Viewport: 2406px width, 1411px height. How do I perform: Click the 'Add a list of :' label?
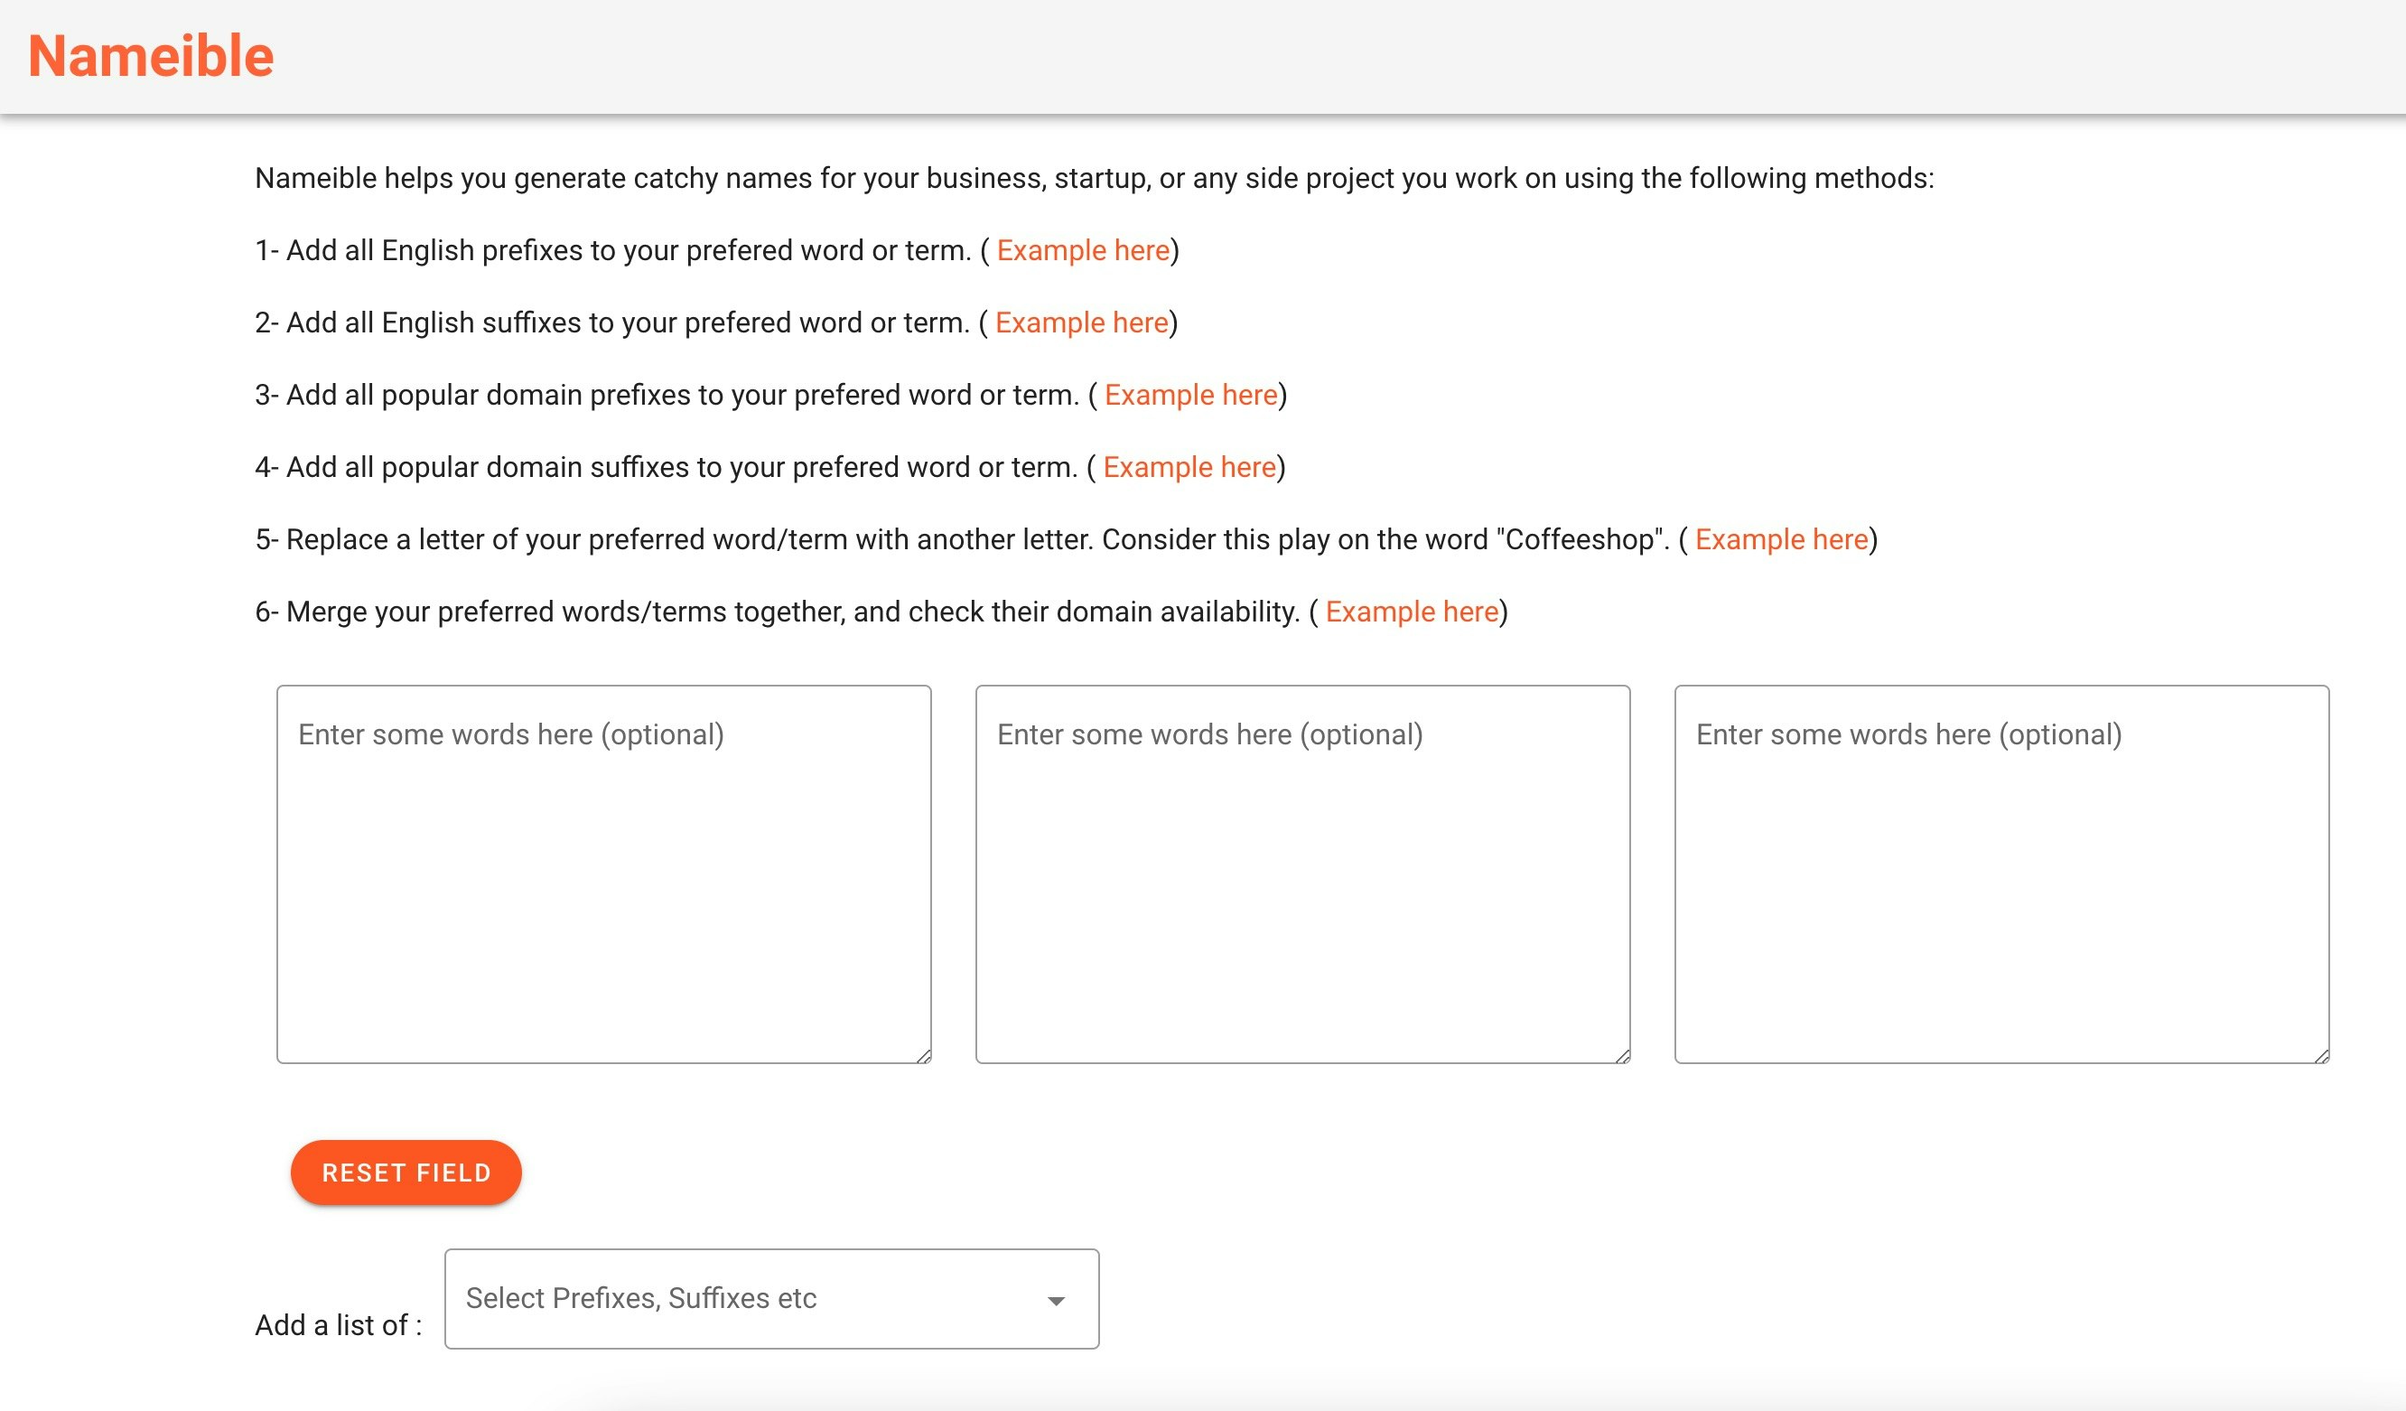(x=338, y=1325)
